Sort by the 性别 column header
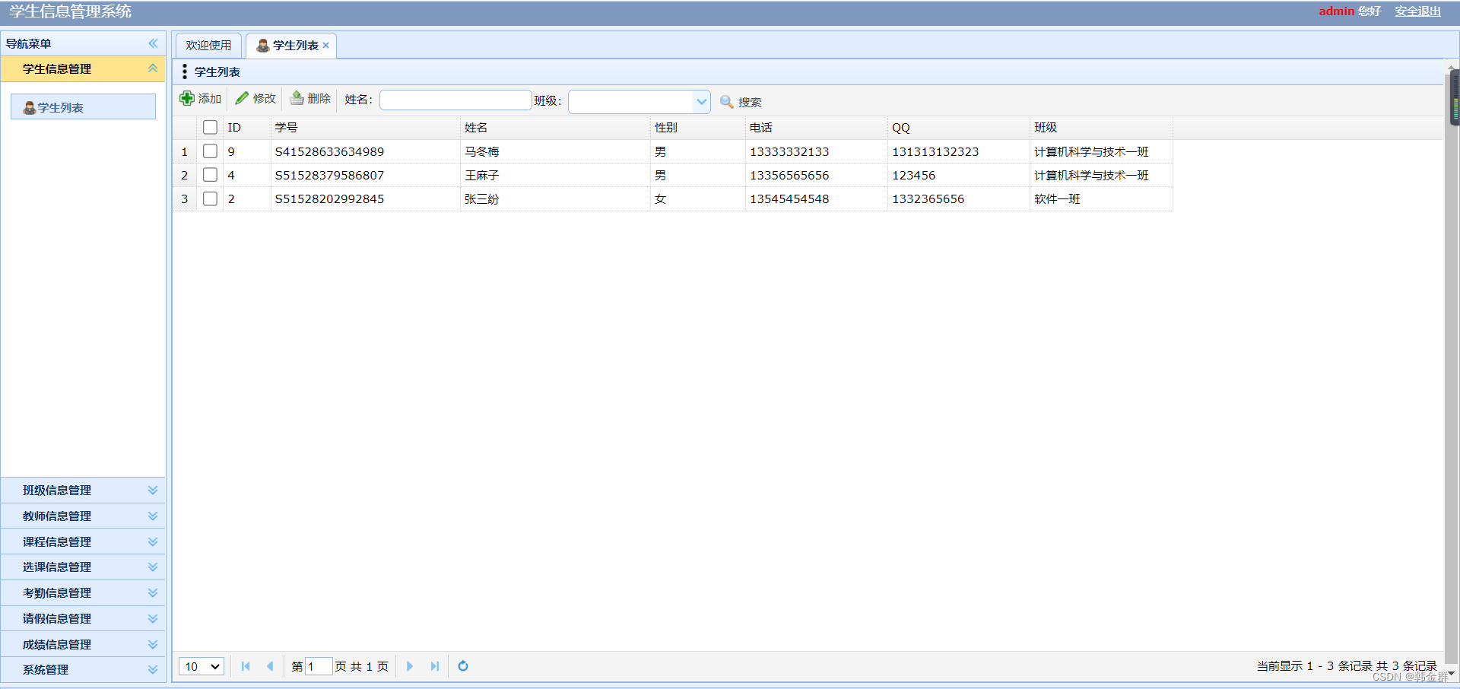The image size is (1460, 689). coord(698,127)
